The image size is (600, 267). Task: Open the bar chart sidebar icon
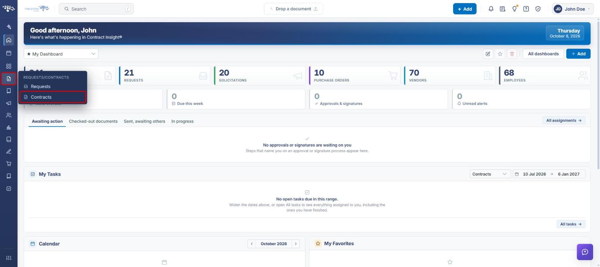click(9, 127)
